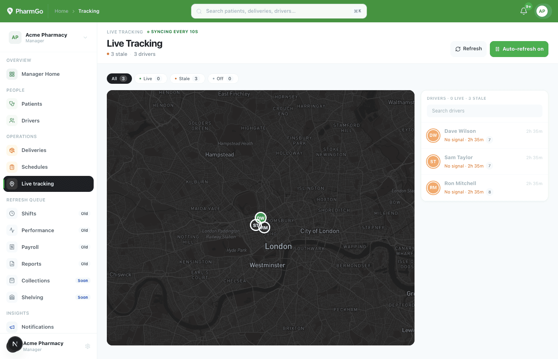
Task: Click the count badge 8 on Ron Mitchell
Action: coord(490,192)
